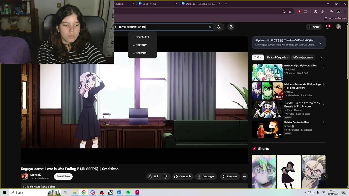Open 'My Hero Academia All Openings' thumbnail
This screenshot has height=196, width=349.
point(267,91)
